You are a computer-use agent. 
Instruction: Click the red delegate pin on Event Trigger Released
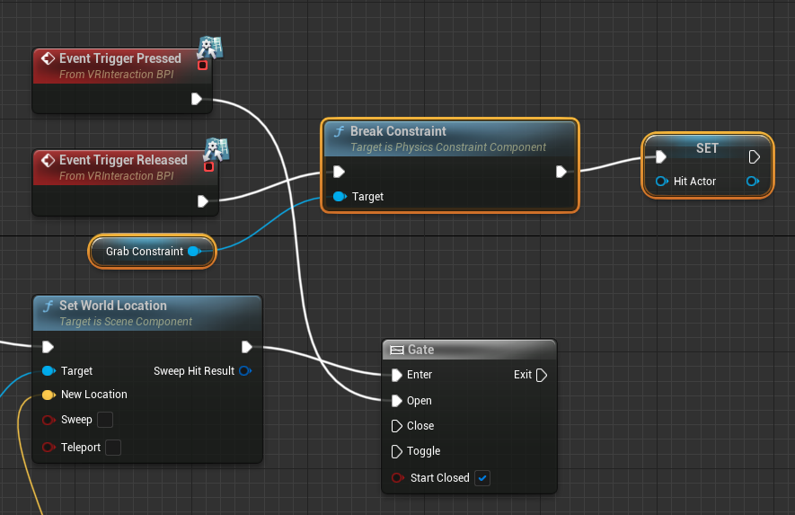208,167
